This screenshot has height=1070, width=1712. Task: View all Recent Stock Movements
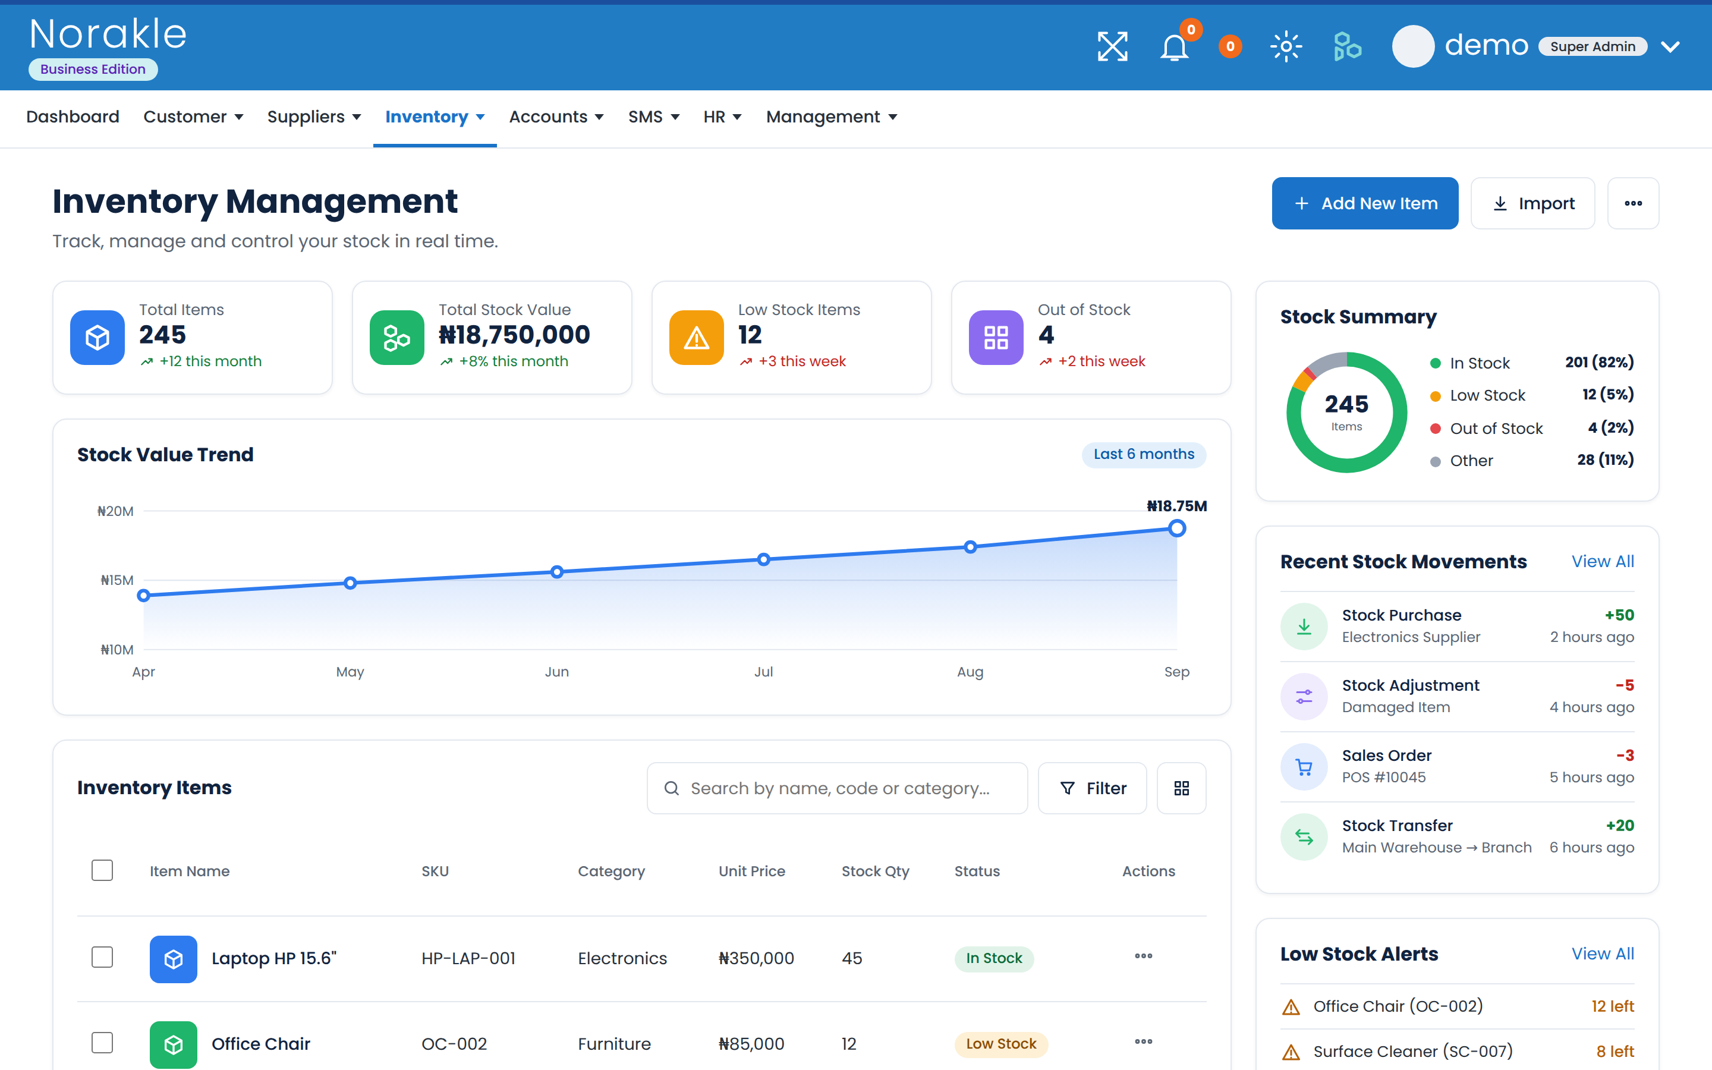(x=1603, y=562)
